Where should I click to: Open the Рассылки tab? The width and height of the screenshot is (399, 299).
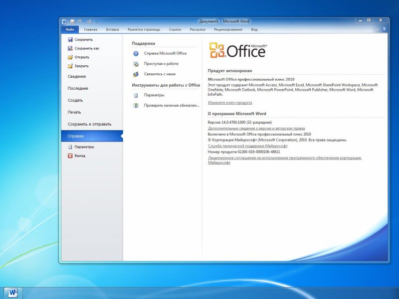pos(198,29)
